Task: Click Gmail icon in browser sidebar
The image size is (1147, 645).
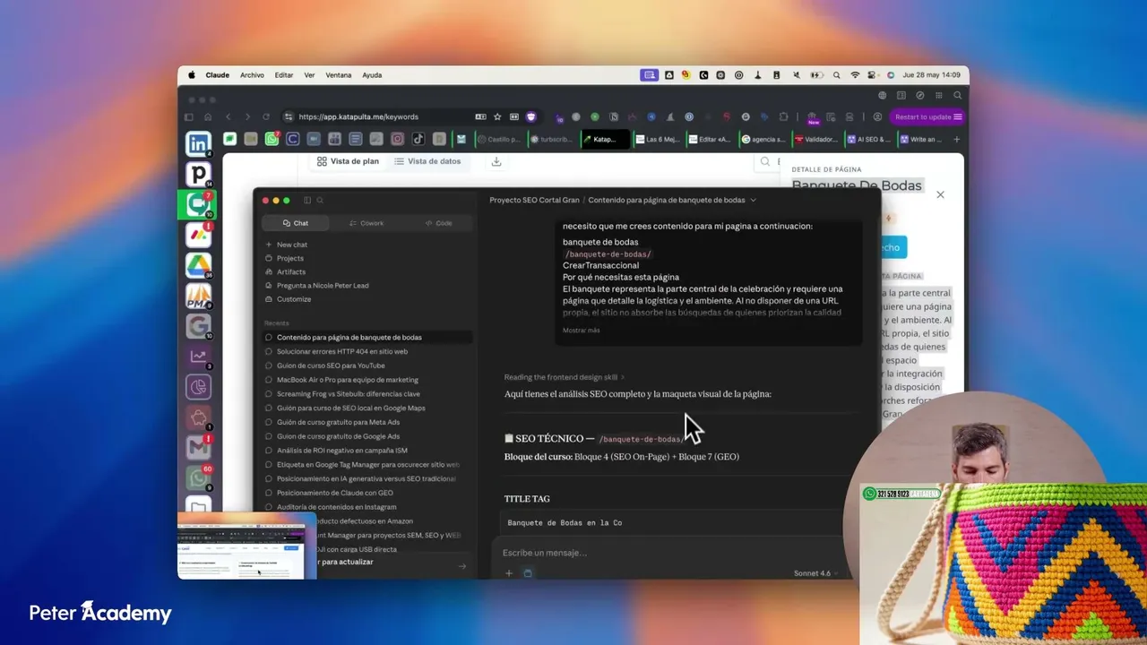Action: click(x=198, y=447)
